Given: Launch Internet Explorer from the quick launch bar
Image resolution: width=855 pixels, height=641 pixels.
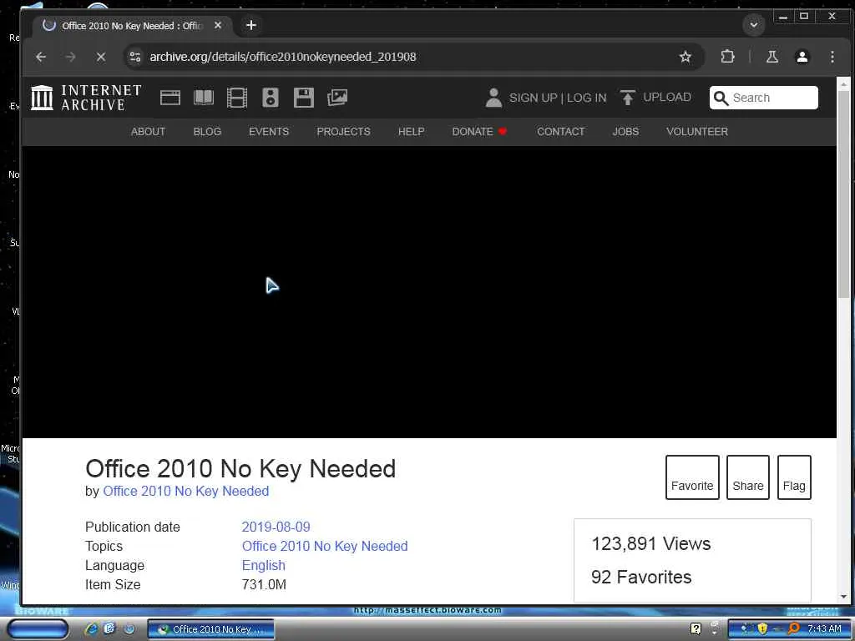Looking at the screenshot, I should tap(91, 629).
